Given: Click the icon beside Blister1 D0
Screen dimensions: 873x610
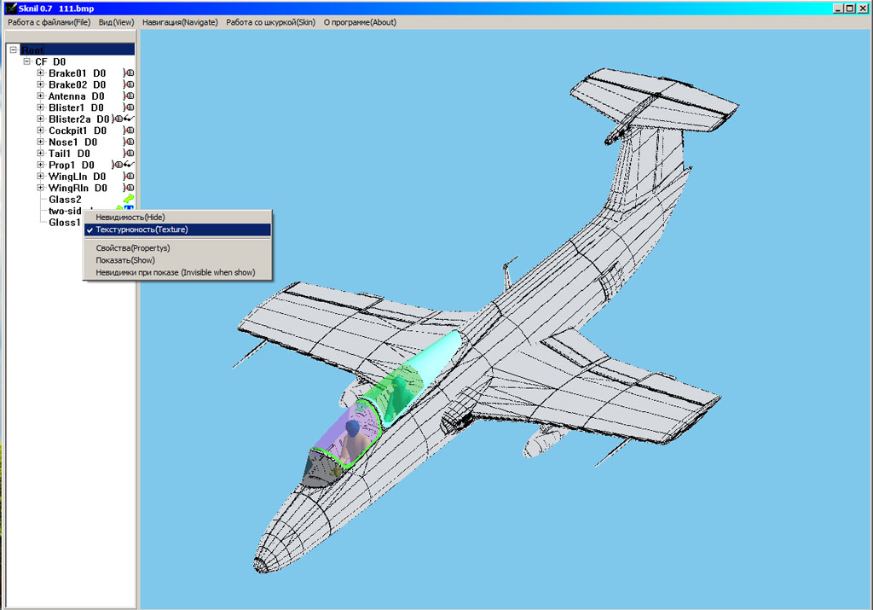Looking at the screenshot, I should pyautogui.click(x=129, y=107).
